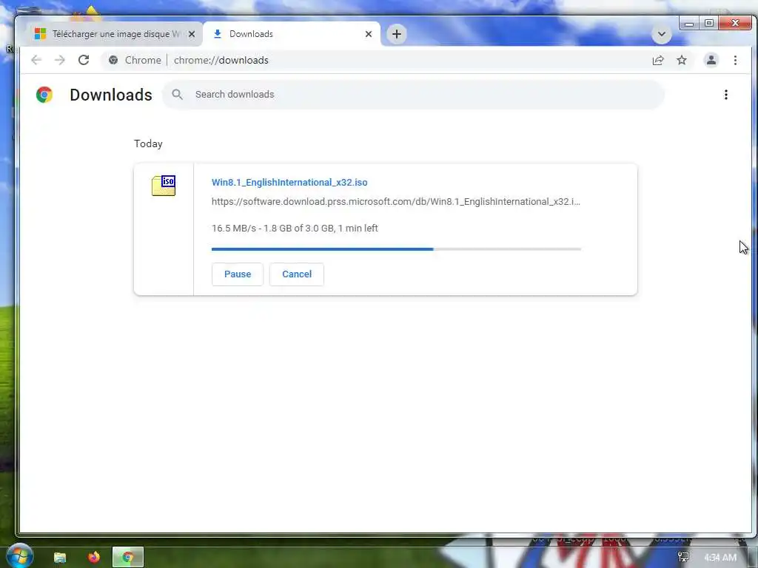Open the Chrome three-dot browser menu
Screen dimensions: 758x568
(735, 60)
